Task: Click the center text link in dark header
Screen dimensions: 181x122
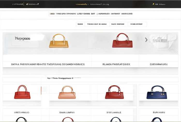Action: coord(92,4)
